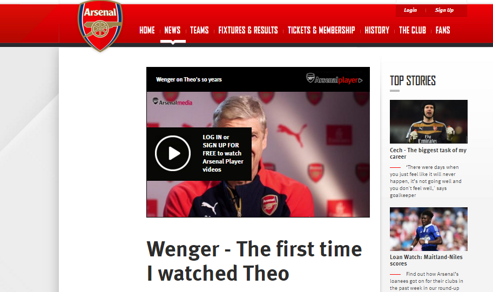Click the 'Wenger - The first time' article headline

254,261
